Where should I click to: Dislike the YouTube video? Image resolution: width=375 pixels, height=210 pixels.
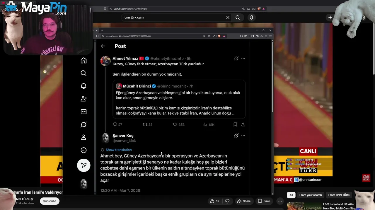(x=227, y=201)
